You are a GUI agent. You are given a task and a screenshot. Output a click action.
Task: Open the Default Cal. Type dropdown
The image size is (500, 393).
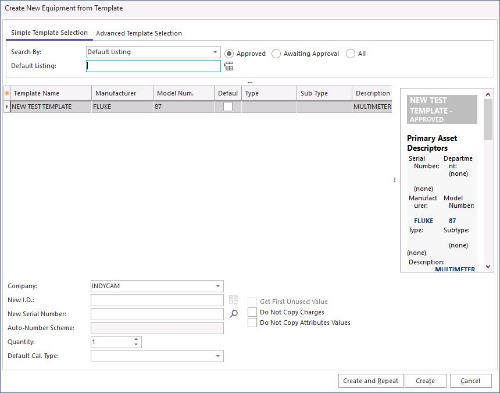tap(218, 356)
